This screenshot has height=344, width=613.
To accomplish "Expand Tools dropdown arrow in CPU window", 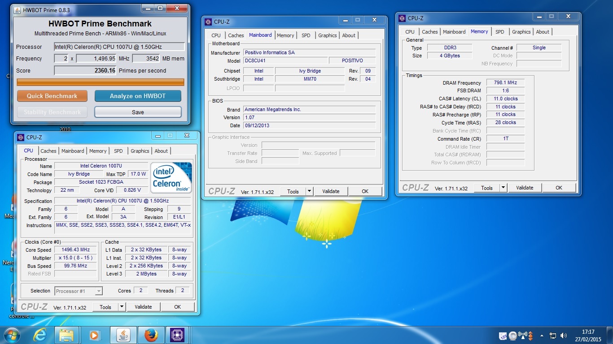I will tap(122, 307).
